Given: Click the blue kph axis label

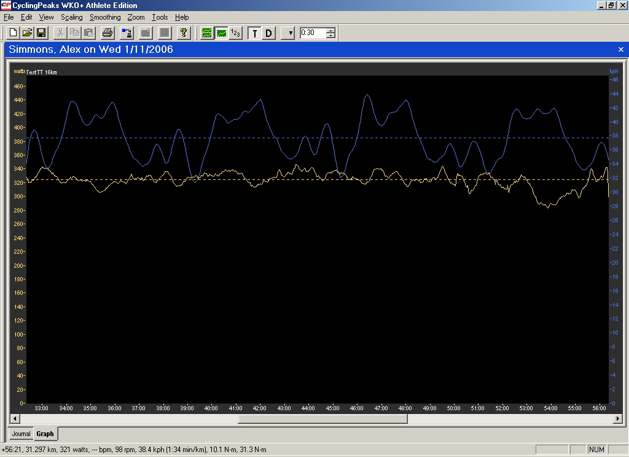Looking at the screenshot, I should pos(614,71).
